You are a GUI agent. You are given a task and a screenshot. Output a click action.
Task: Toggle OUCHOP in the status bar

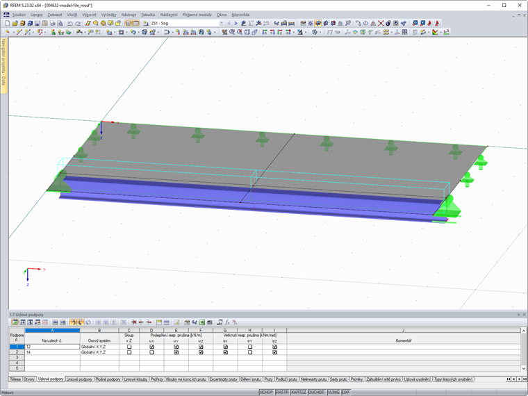(316, 393)
